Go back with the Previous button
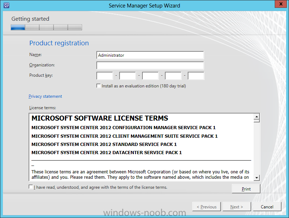 207,207
